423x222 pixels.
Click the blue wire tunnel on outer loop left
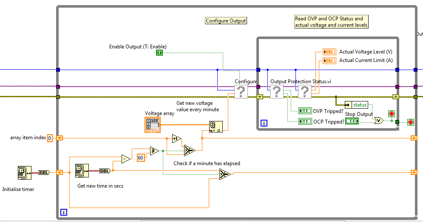coord(58,70)
